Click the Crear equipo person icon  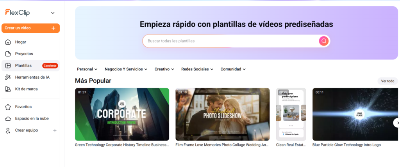[8, 130]
